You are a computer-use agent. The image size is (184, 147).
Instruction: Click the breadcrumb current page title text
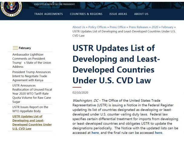tap(124, 33)
